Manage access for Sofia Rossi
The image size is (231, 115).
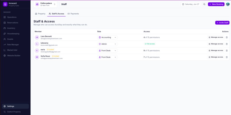click(x=216, y=57)
